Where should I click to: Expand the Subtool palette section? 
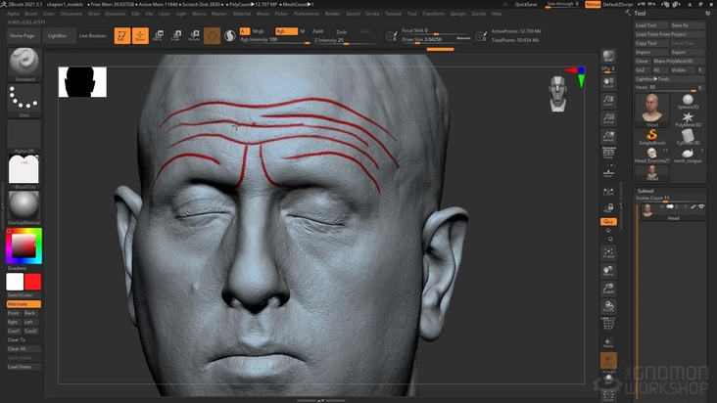pos(645,191)
